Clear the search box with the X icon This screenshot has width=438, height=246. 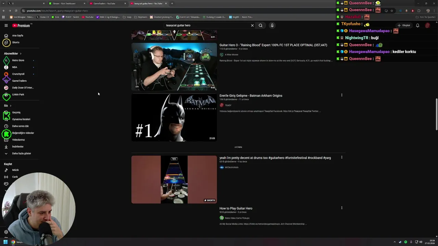pyautogui.click(x=252, y=25)
